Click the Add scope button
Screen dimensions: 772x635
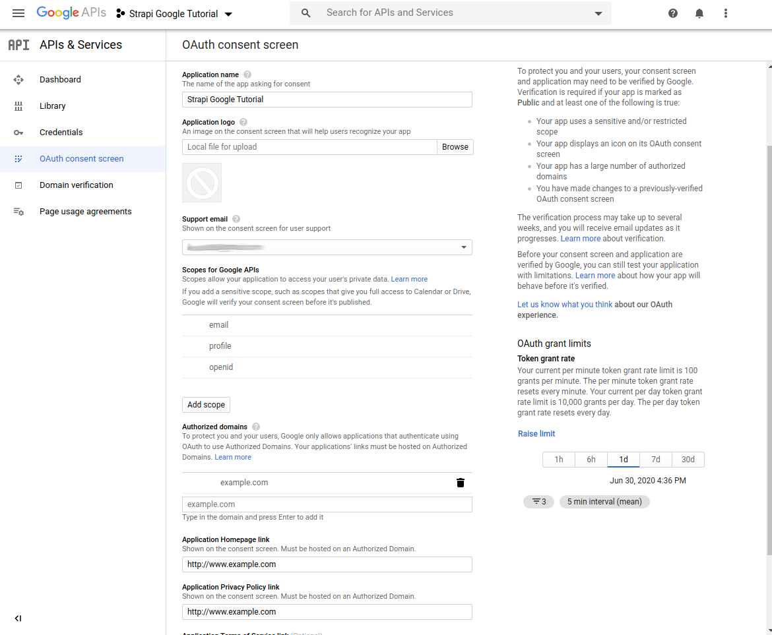coord(206,405)
